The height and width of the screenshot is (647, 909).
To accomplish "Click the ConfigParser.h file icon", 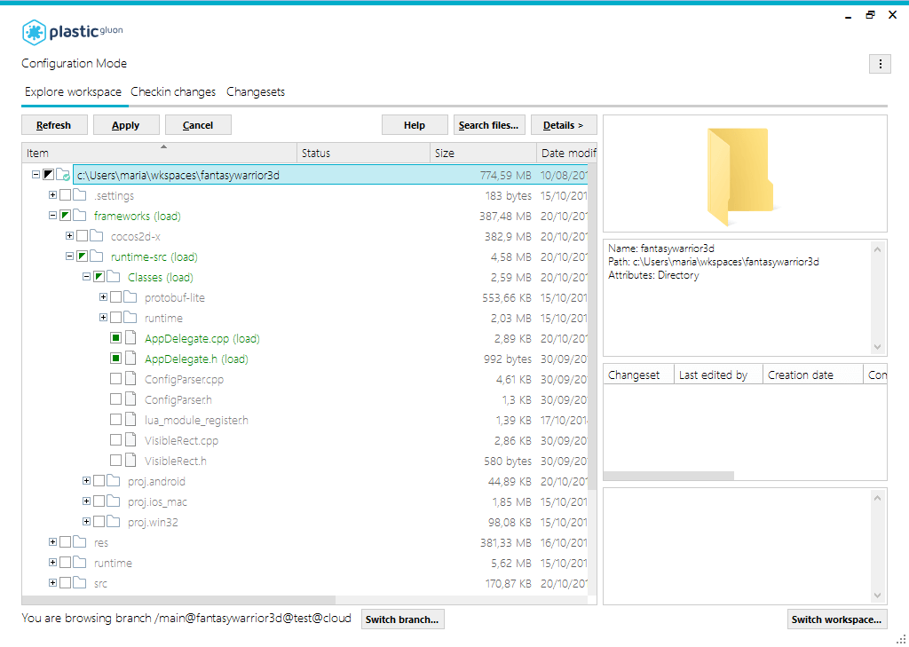I will point(130,399).
